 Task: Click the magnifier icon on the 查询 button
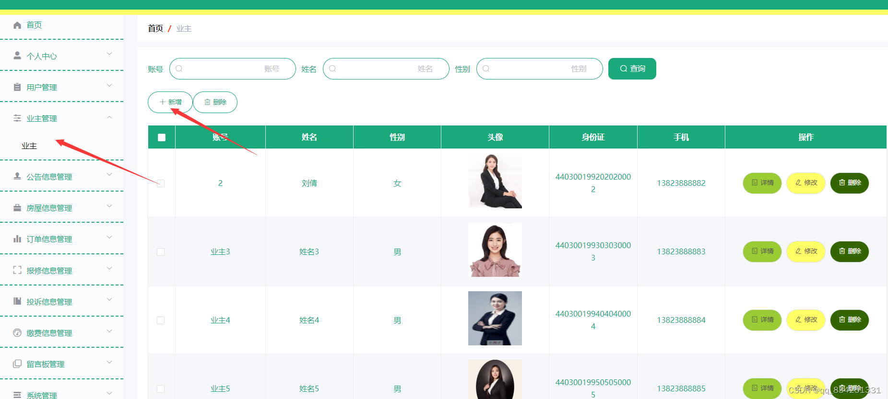[x=624, y=68]
